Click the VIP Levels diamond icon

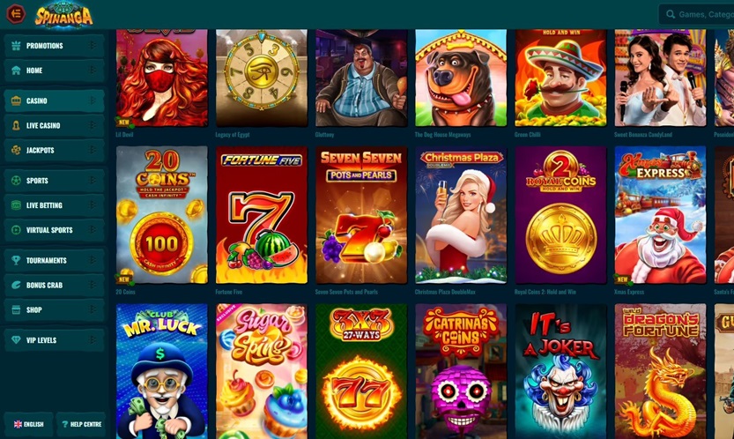16,340
